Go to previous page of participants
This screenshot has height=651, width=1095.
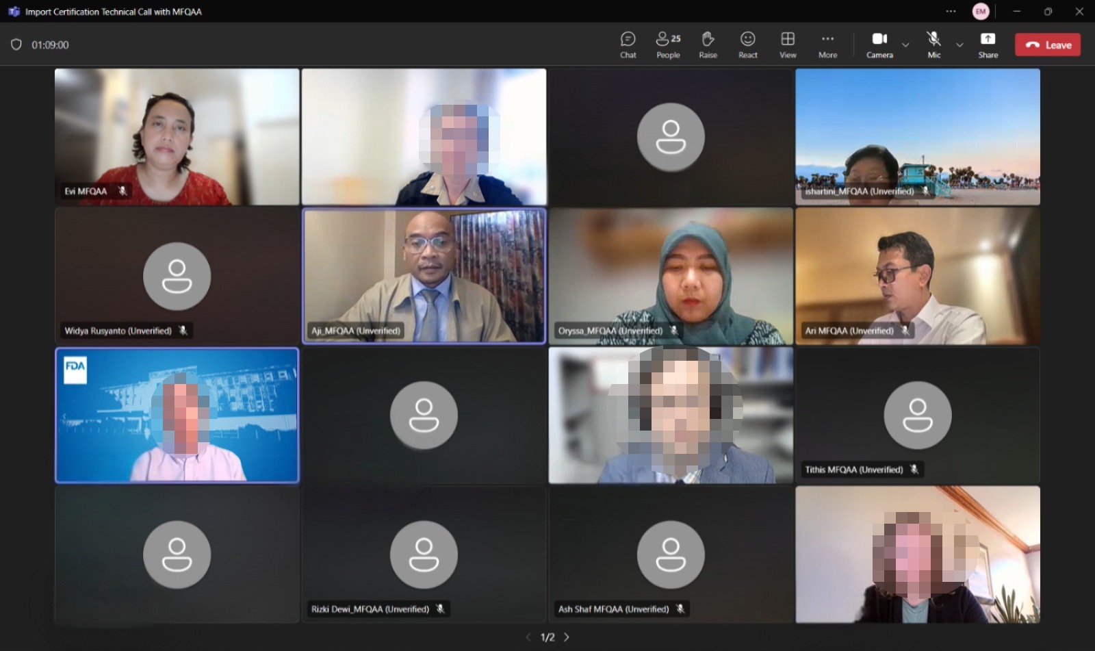(528, 637)
